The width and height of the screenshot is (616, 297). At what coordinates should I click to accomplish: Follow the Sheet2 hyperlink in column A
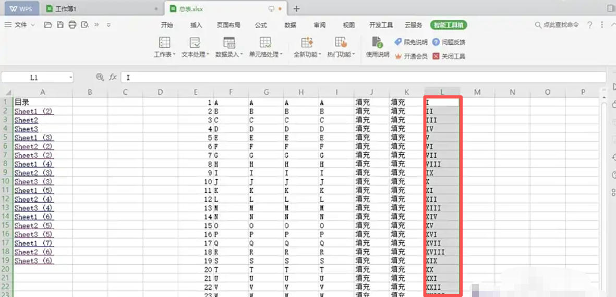coord(26,120)
